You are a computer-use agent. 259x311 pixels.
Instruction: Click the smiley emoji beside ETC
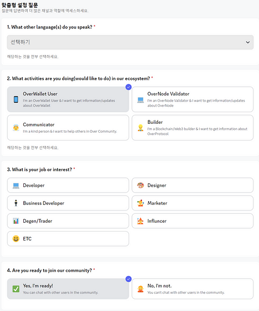[x=16, y=239]
